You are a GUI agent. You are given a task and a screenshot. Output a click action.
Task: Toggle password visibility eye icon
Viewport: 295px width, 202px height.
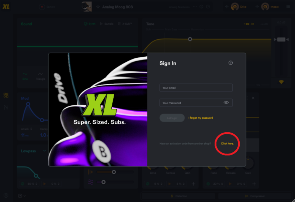226,102
